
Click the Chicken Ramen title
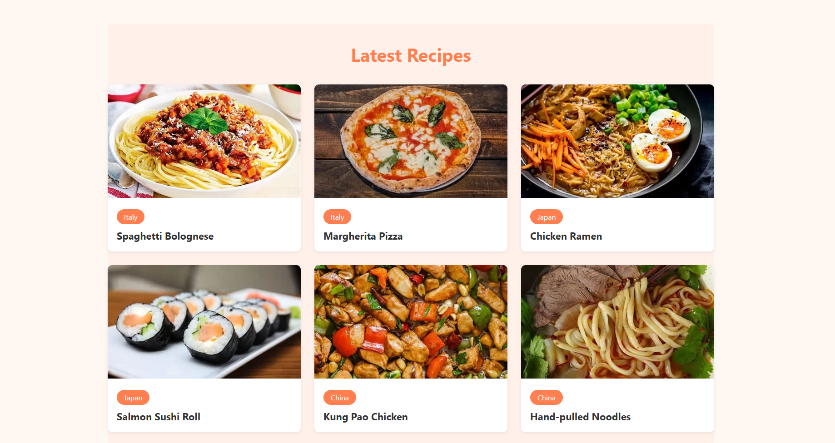tap(566, 236)
